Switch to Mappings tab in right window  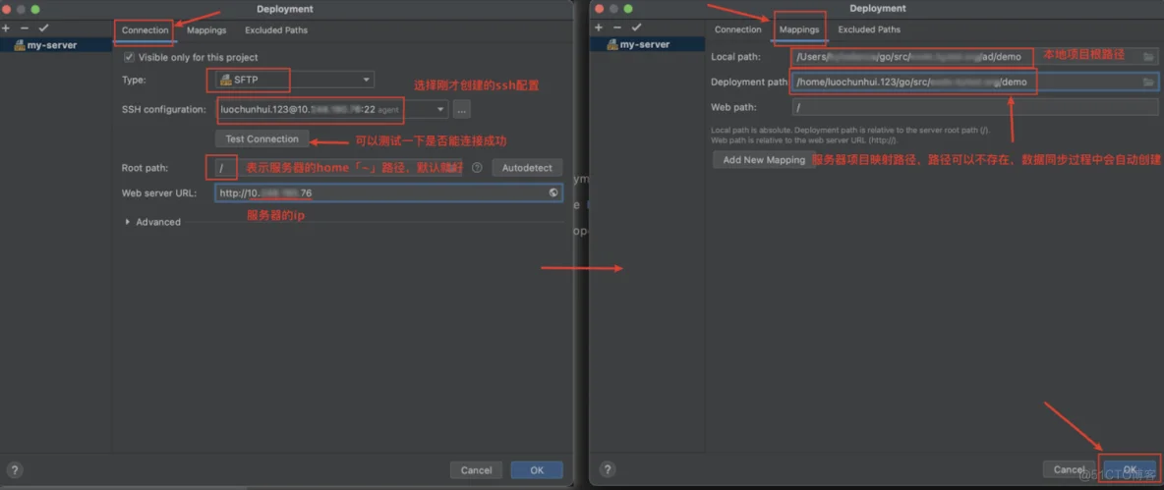799,29
